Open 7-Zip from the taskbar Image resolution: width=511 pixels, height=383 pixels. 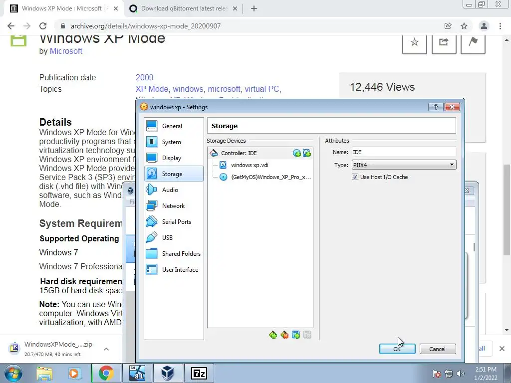199,373
